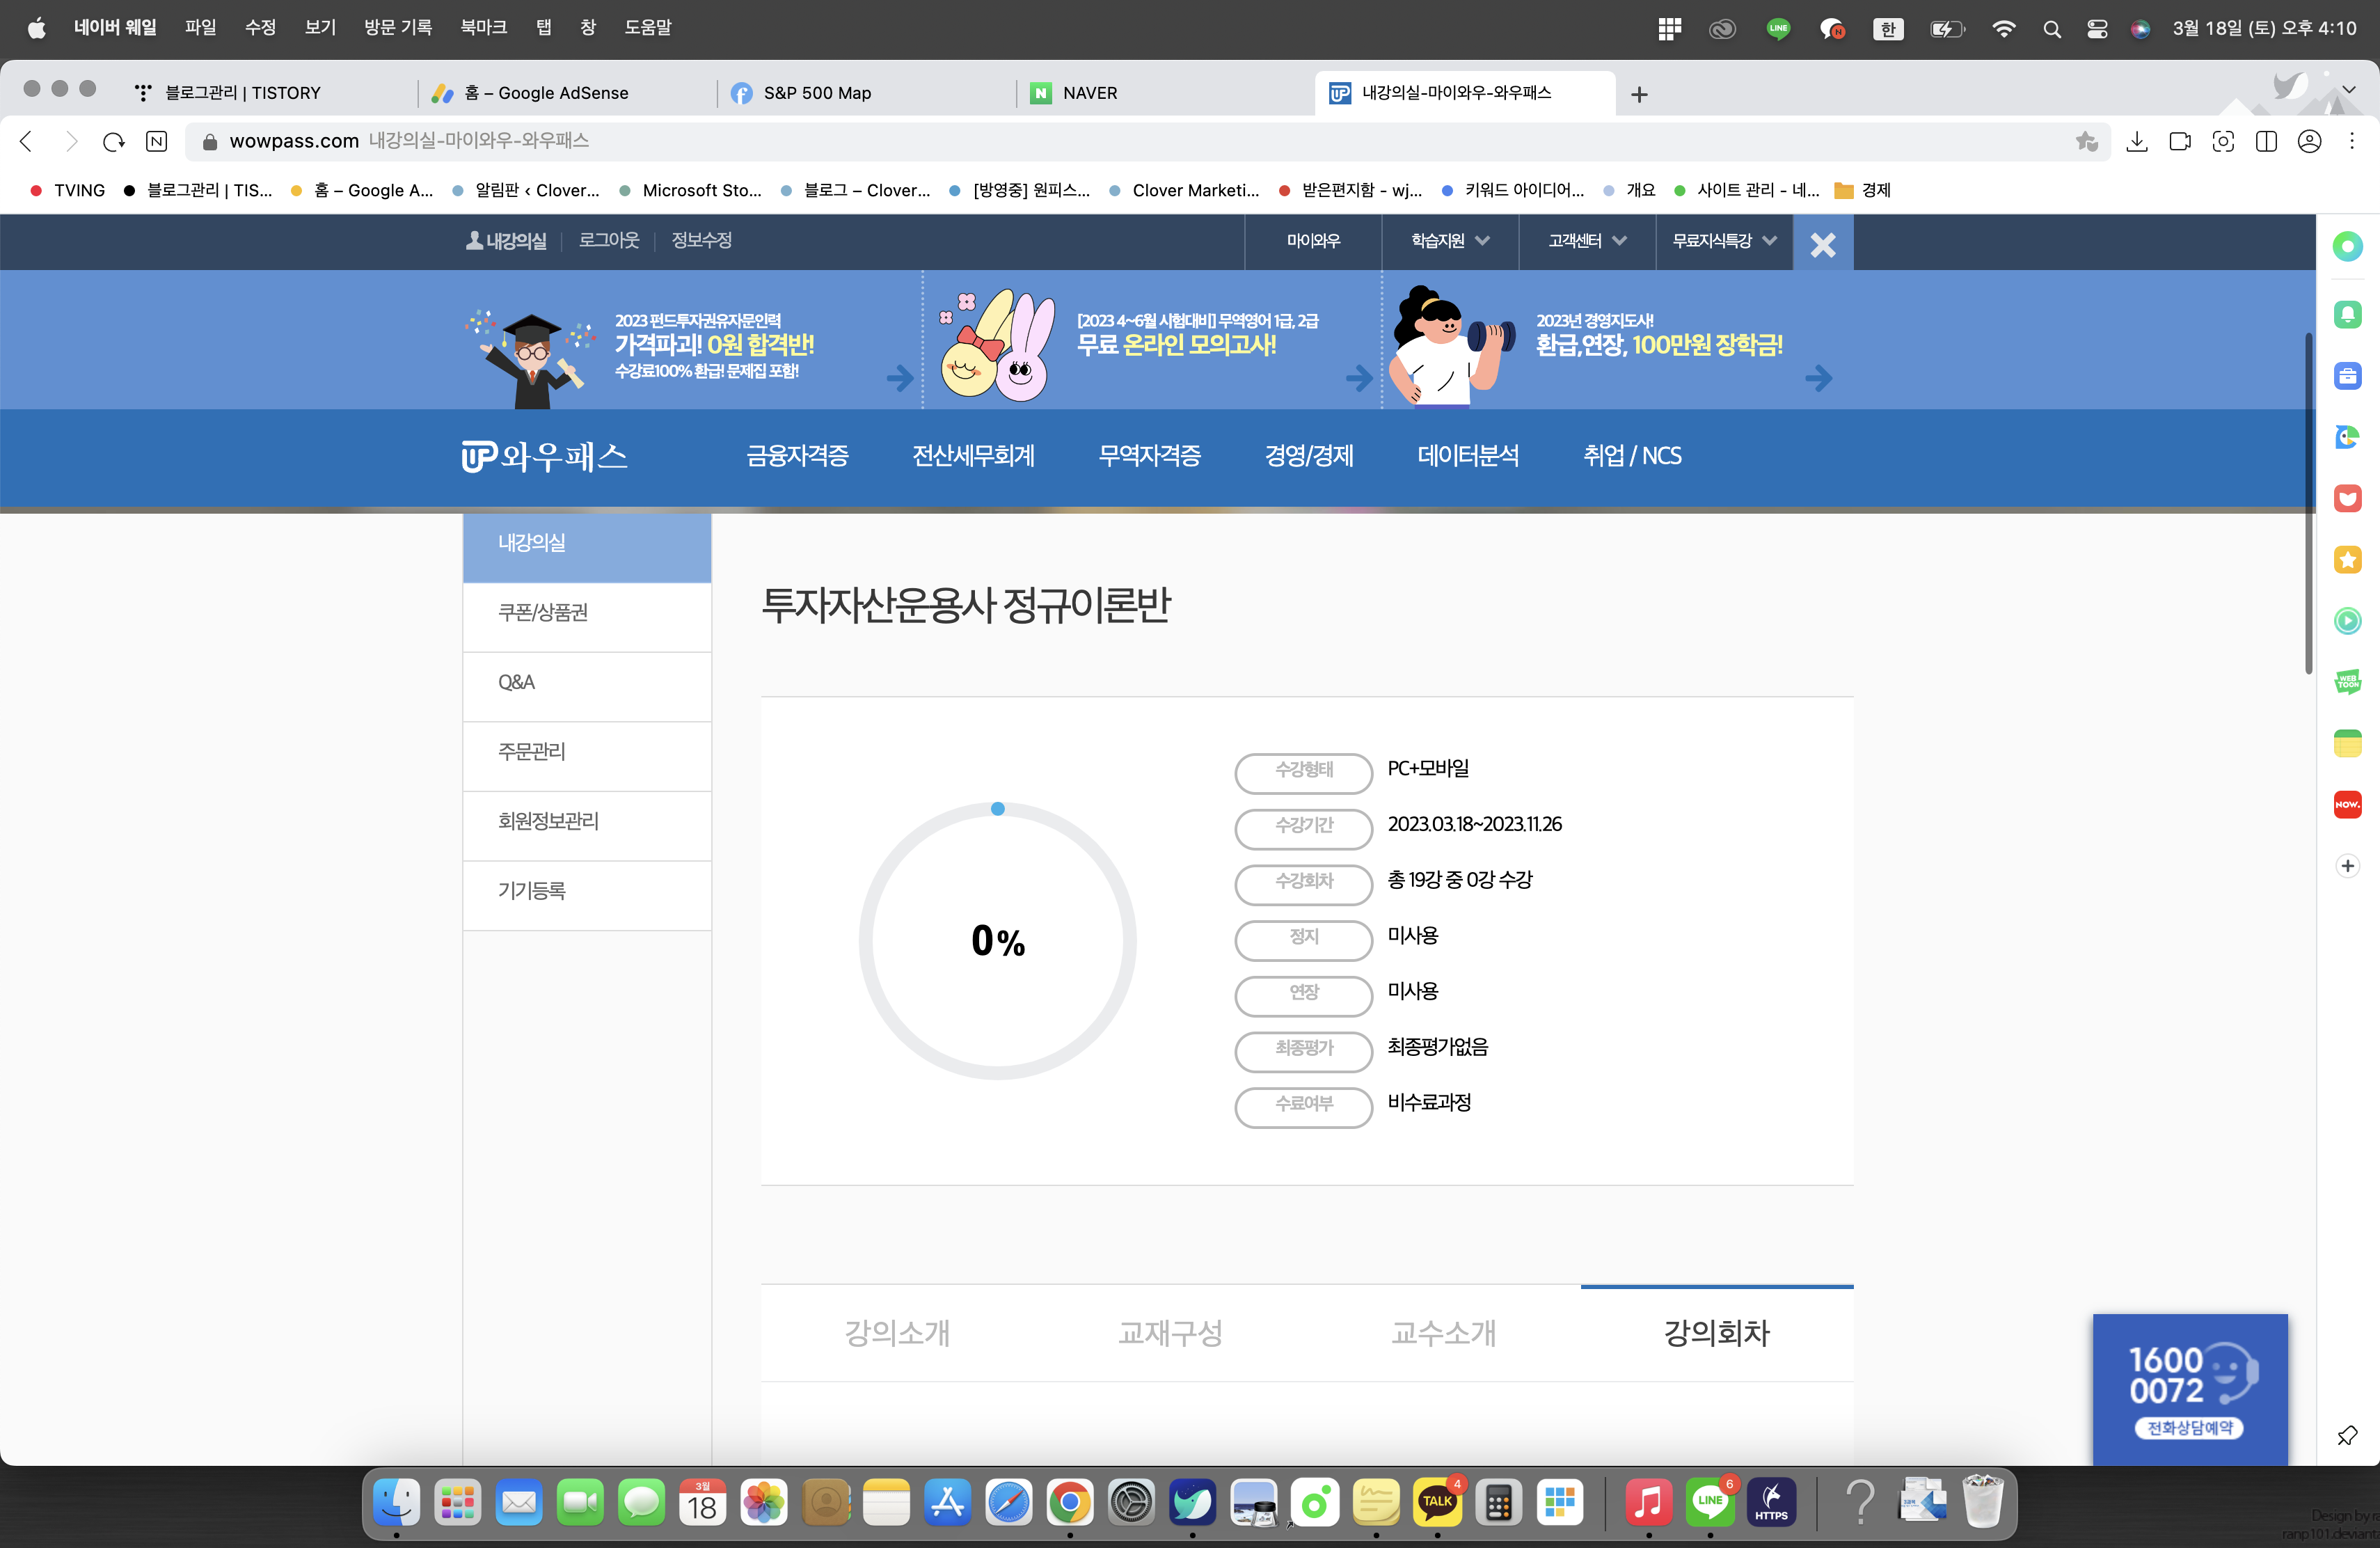The width and height of the screenshot is (2380, 1548).
Task: Click 마이와우 in top navigation
Action: click(x=1313, y=241)
